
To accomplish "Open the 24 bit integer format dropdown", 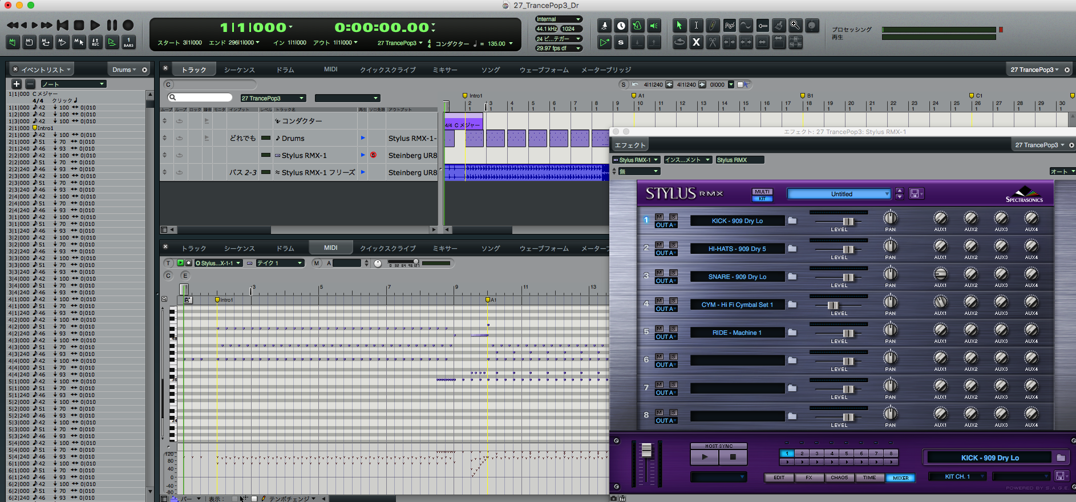I will 559,39.
